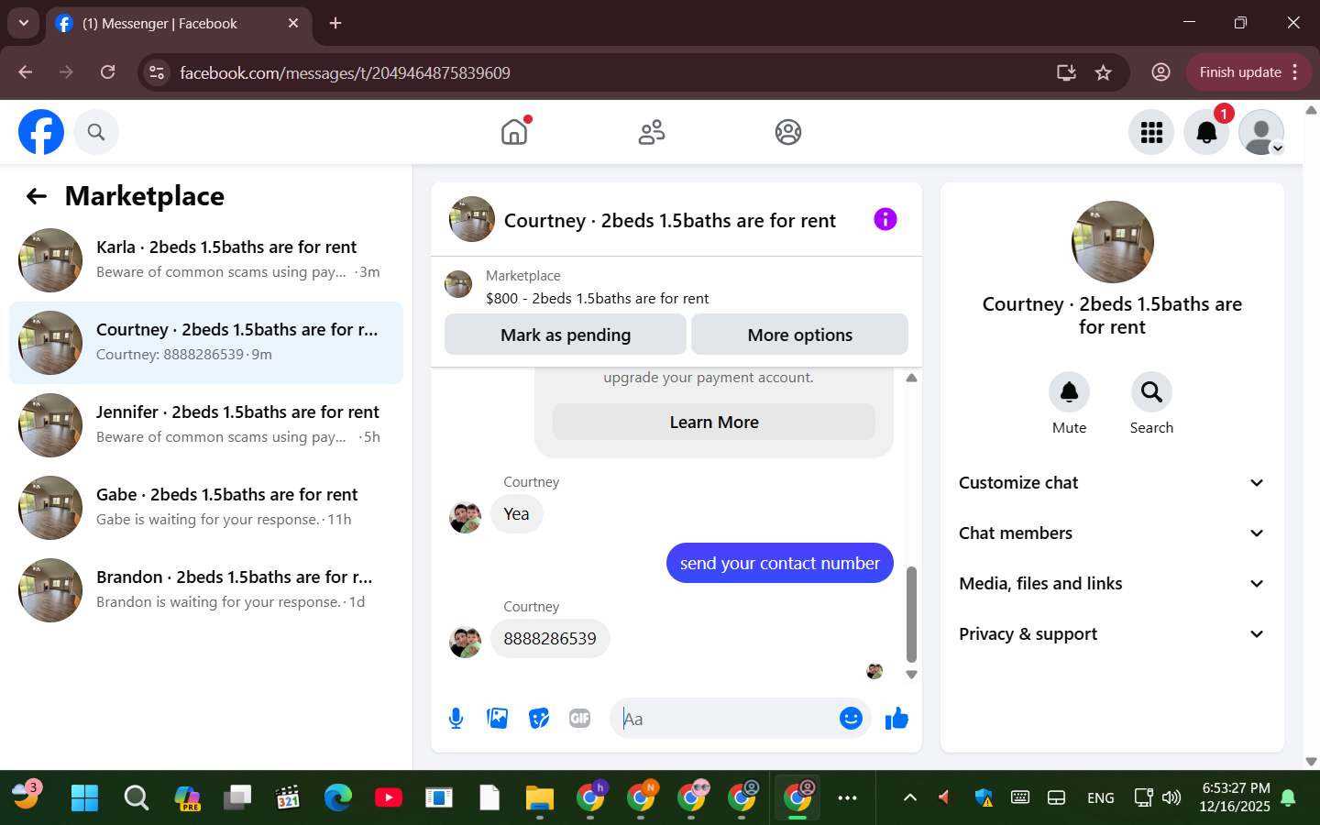This screenshot has height=825, width=1320.
Task: Close the Messenger browser tab
Action: point(293,23)
